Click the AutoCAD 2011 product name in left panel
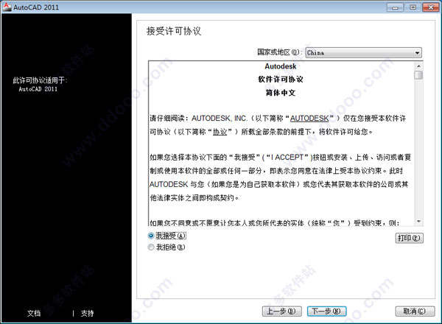 point(38,89)
